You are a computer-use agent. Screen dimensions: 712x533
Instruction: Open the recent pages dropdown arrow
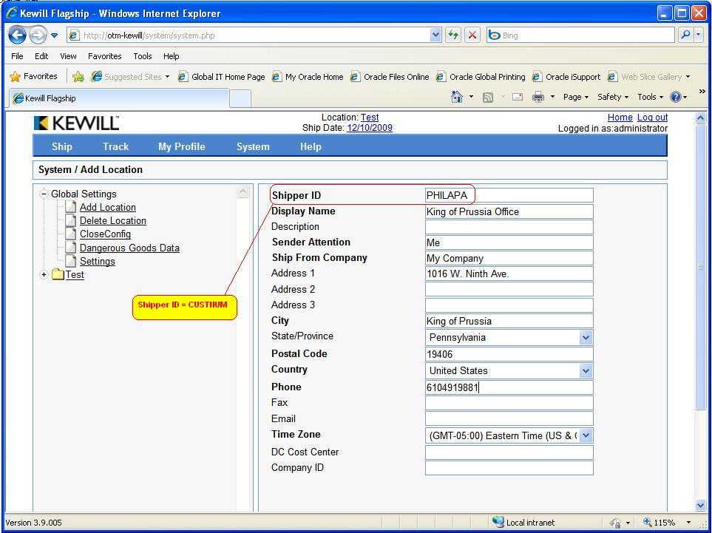coord(55,35)
